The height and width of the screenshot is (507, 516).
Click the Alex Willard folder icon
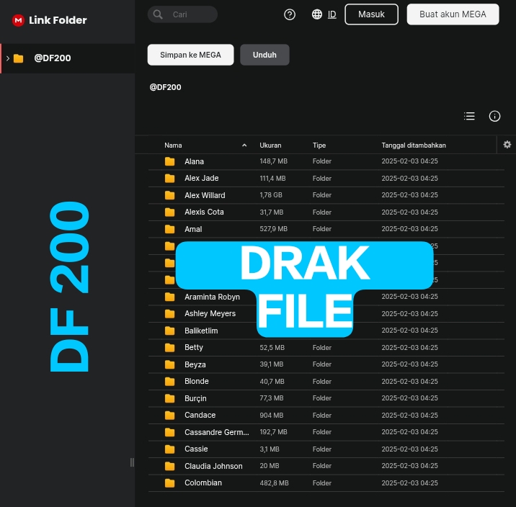click(x=170, y=195)
